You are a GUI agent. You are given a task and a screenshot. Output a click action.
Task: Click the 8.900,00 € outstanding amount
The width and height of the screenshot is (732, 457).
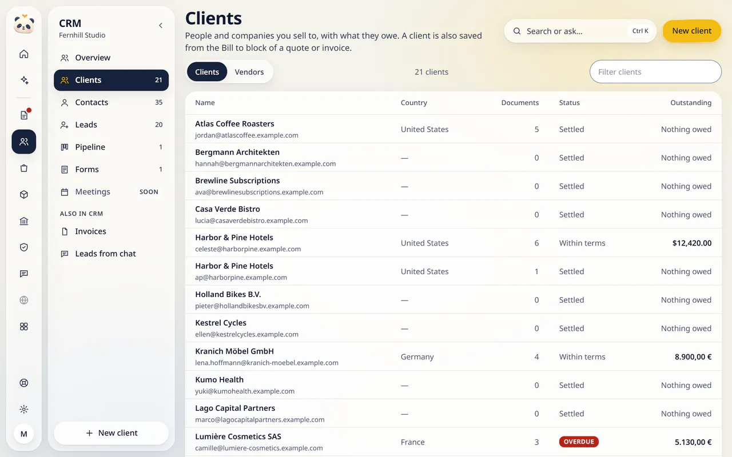tap(693, 357)
